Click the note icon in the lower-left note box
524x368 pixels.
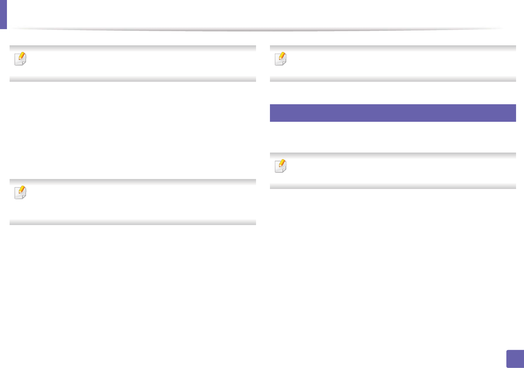tap(21, 193)
